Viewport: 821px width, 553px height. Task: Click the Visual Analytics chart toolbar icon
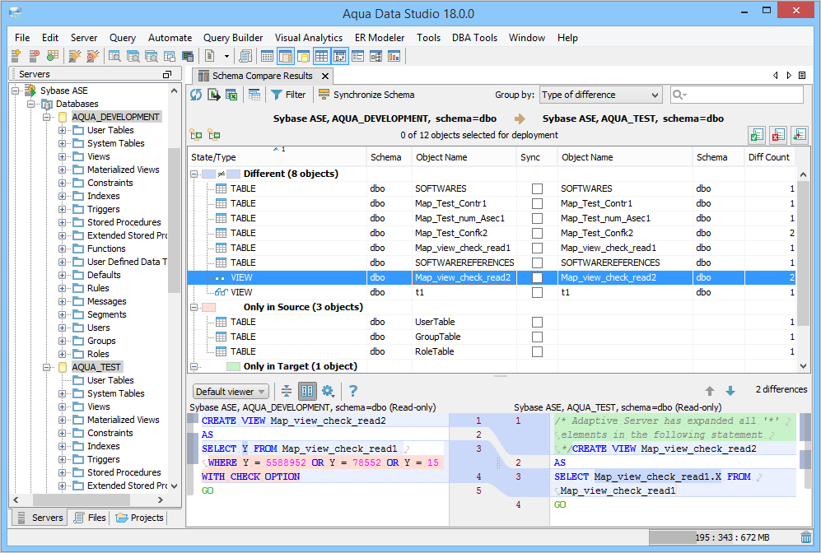pyautogui.click(x=394, y=56)
